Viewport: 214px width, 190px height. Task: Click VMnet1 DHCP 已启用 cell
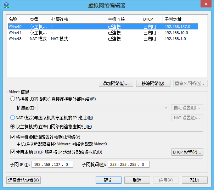pos(150,33)
